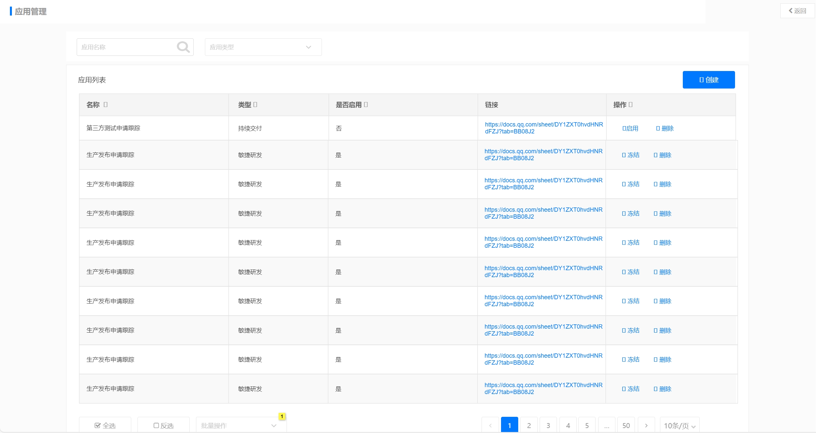Click the 应用列表 heading
The height and width of the screenshot is (433, 816).
pyautogui.click(x=92, y=80)
